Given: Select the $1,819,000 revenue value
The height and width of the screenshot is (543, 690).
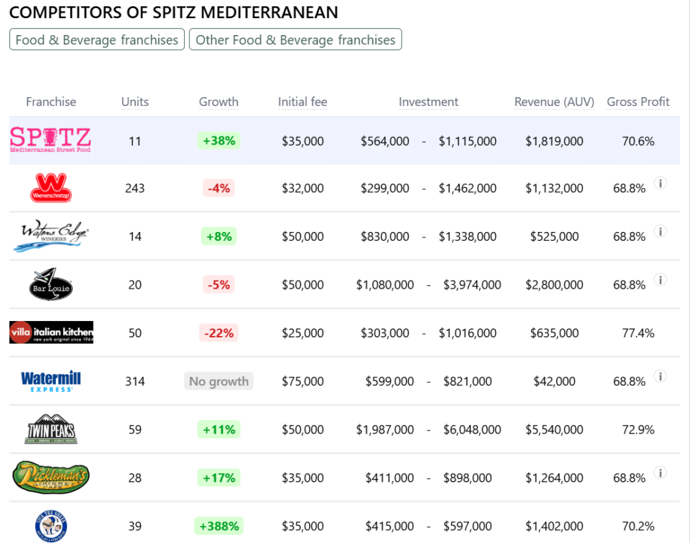Looking at the screenshot, I should pyautogui.click(x=554, y=141).
